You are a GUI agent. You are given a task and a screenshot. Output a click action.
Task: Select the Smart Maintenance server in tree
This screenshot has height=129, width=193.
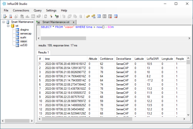tap(22, 22)
